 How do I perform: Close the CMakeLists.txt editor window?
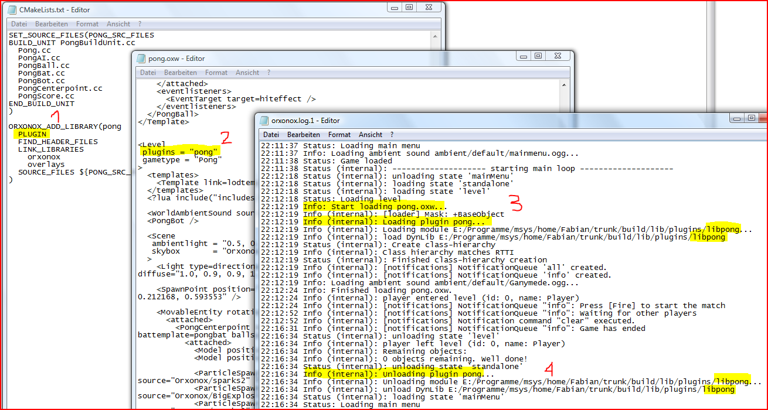[x=429, y=7]
